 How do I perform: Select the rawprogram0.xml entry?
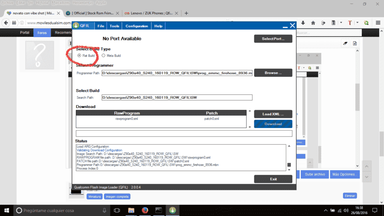click(127, 119)
